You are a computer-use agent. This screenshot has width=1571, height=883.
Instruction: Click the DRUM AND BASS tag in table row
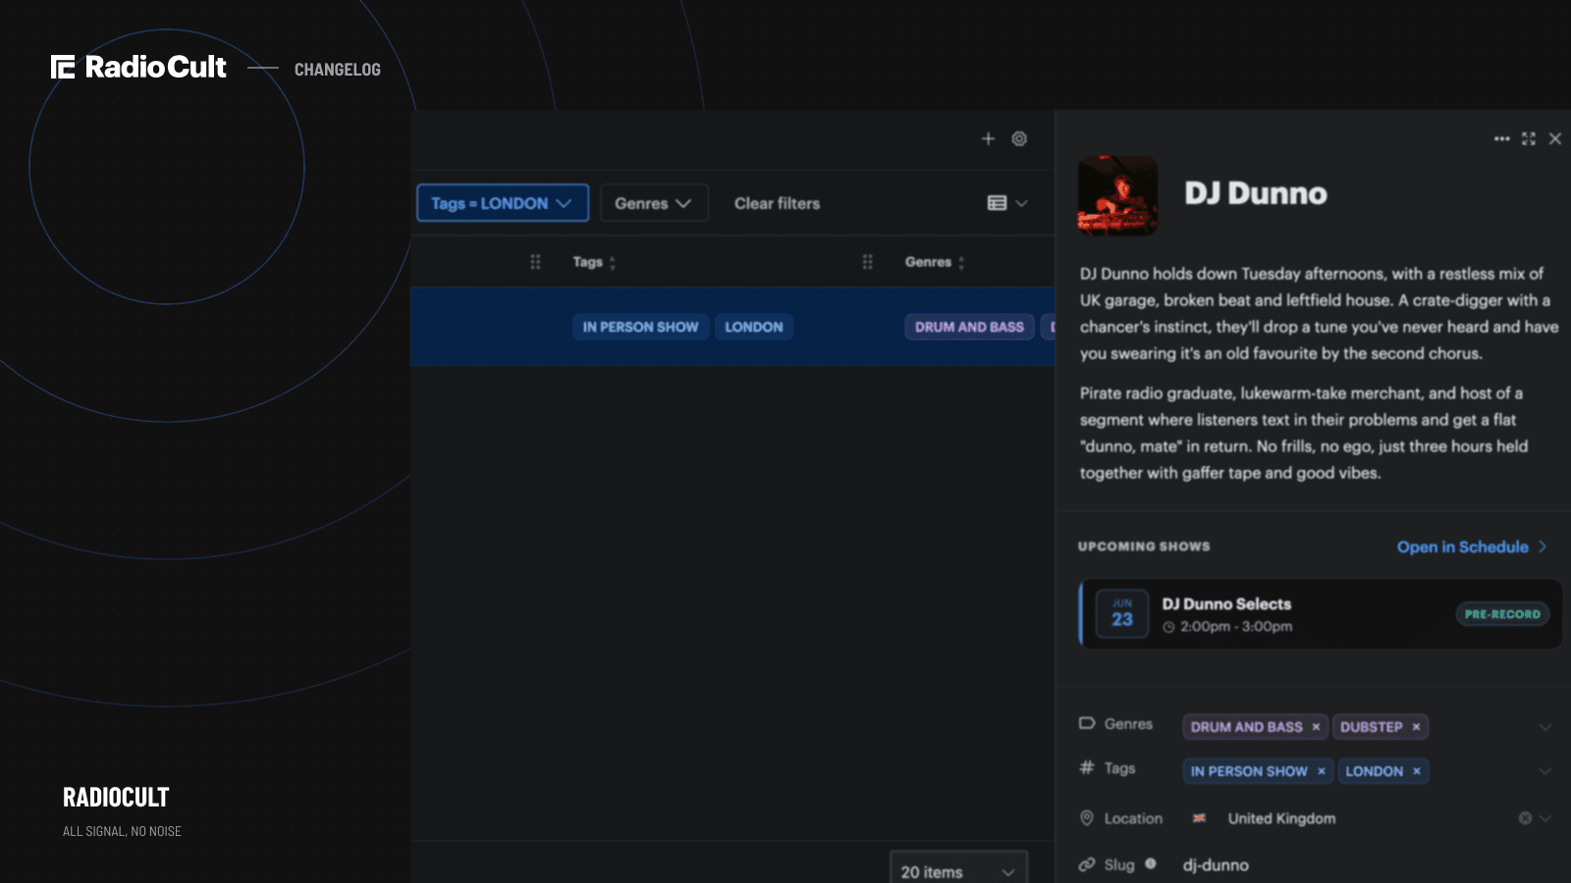[x=969, y=327]
